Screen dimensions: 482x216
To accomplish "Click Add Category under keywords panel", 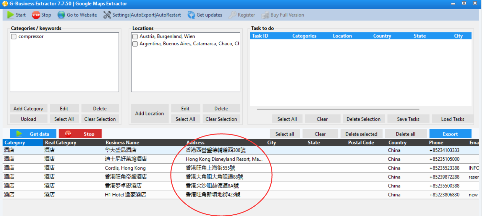I will (28, 108).
